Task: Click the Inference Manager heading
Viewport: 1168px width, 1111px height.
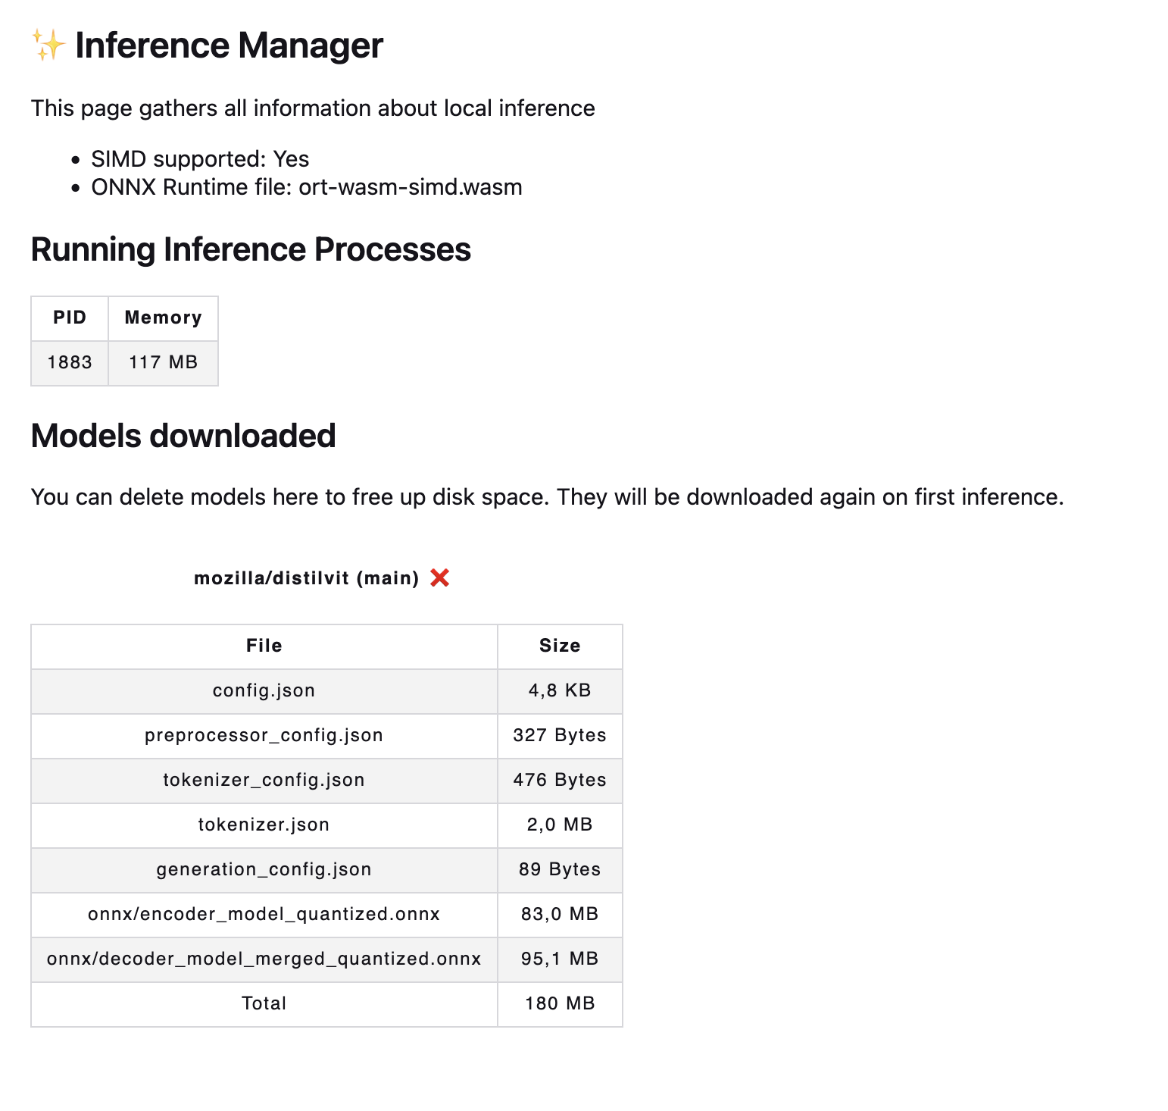Action: click(229, 45)
